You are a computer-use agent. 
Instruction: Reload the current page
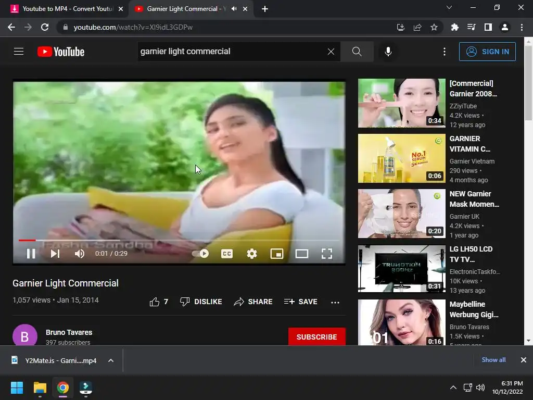tap(45, 27)
